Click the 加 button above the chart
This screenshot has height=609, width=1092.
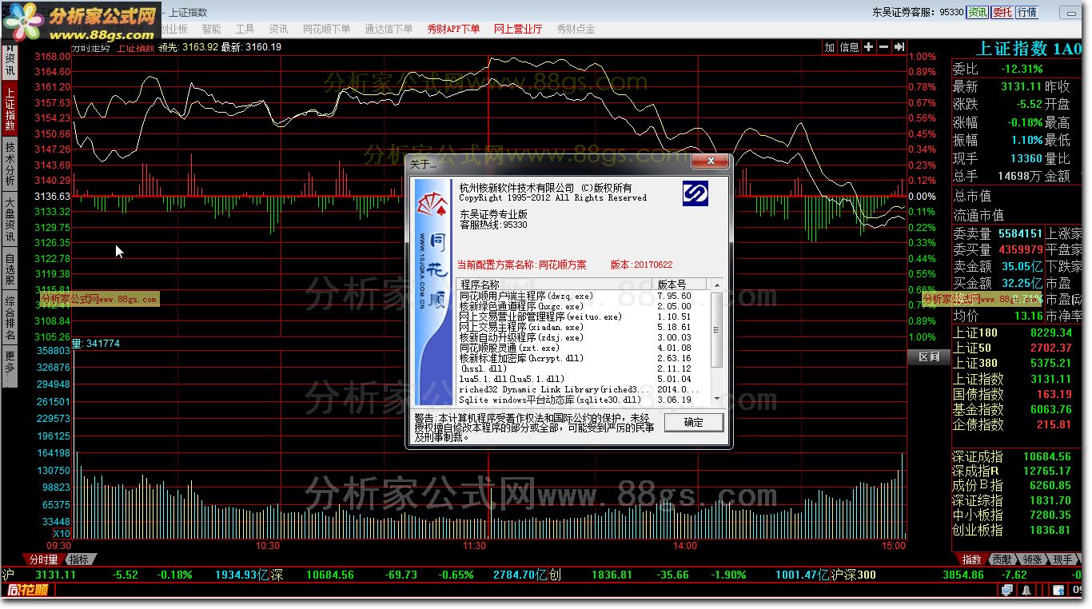[x=830, y=47]
